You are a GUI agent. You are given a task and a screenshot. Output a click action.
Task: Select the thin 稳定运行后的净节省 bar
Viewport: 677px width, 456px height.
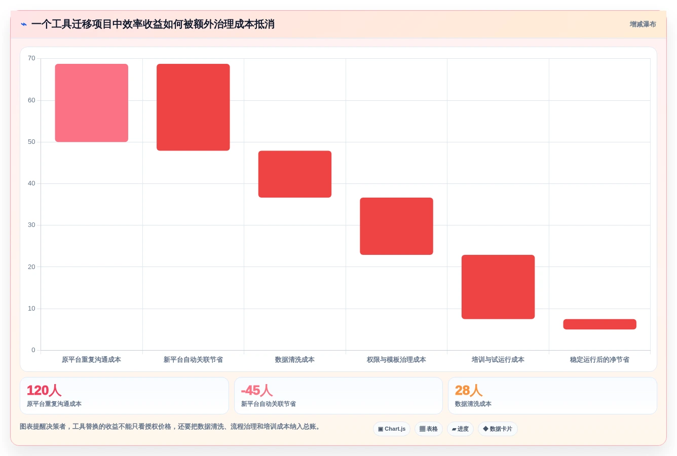point(599,324)
